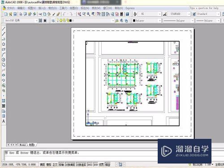Open Layer Properties Manager icon
This screenshot has width=224, height=168.
click(53, 21)
